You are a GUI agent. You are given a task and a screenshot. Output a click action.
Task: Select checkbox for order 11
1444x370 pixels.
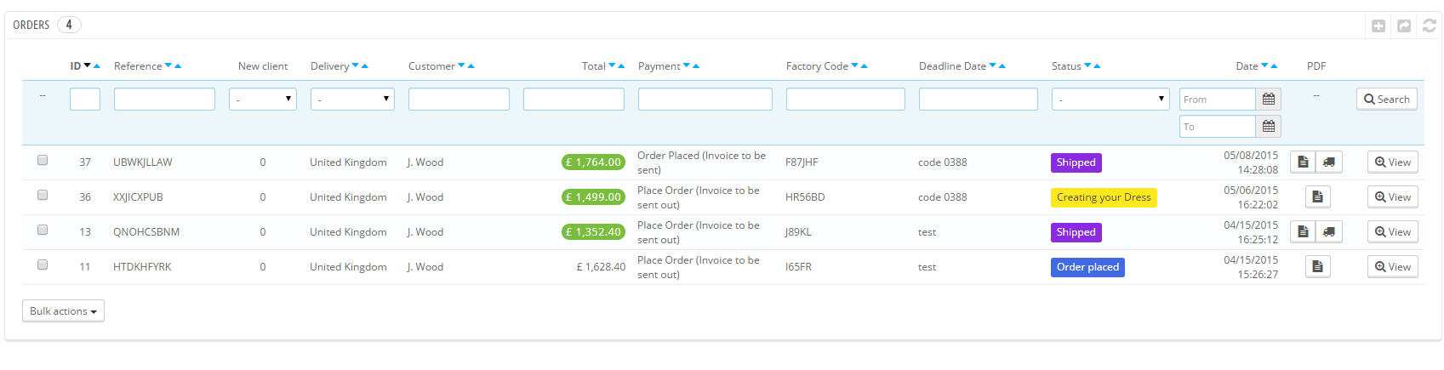pyautogui.click(x=43, y=265)
